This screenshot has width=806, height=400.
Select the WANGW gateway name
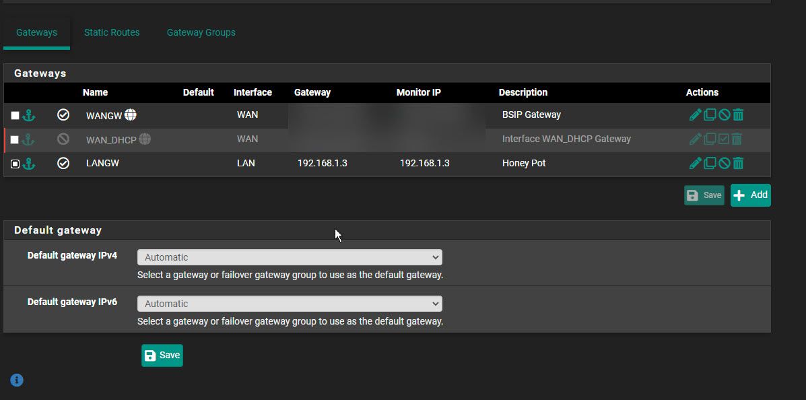[104, 116]
